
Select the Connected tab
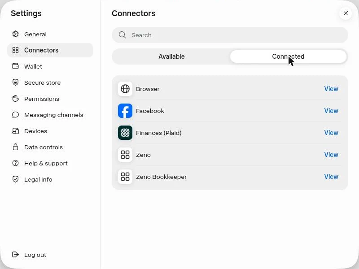click(288, 56)
